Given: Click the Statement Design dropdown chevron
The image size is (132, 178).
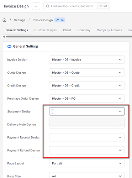Looking at the screenshot, I should coord(120,111).
